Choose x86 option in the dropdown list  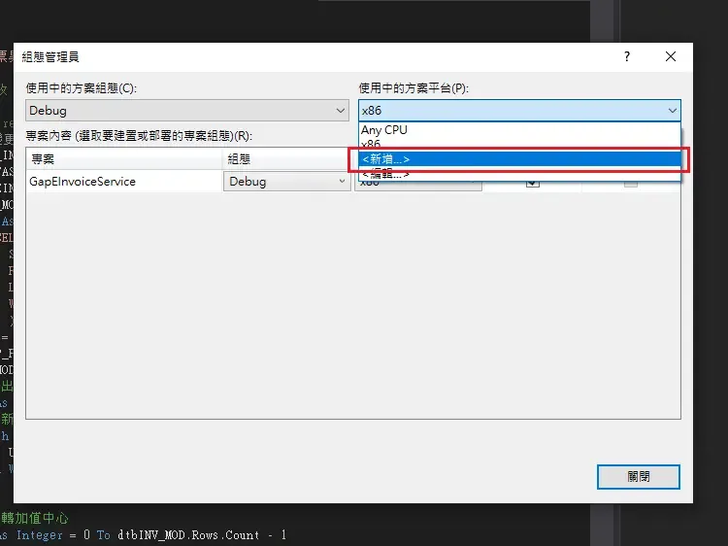coord(371,144)
